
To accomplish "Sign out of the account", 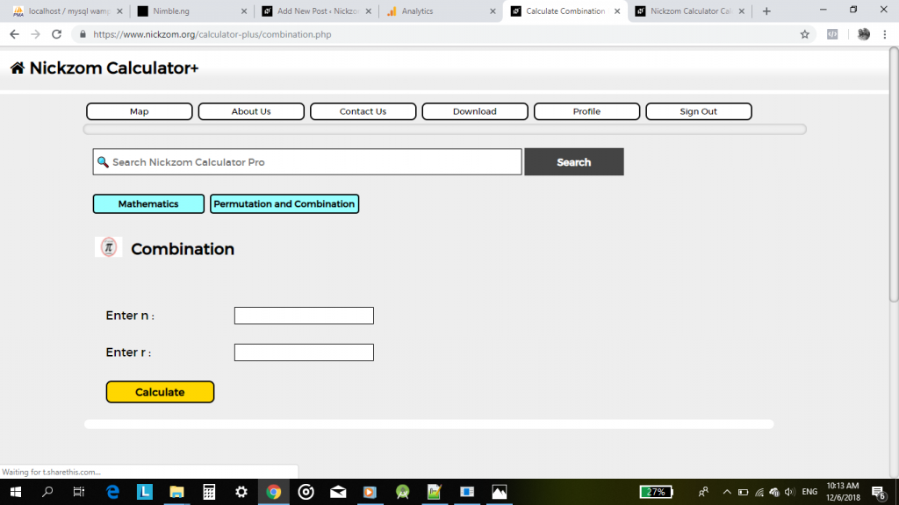I will pyautogui.click(x=698, y=111).
